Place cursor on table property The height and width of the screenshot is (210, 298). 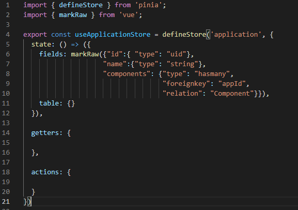point(49,103)
